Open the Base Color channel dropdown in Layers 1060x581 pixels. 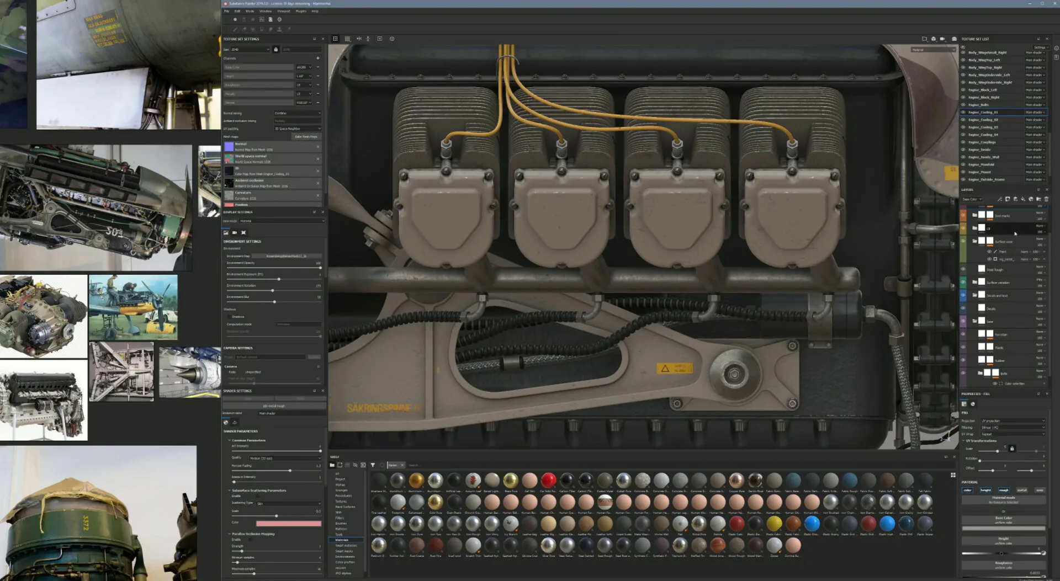pyautogui.click(x=972, y=199)
